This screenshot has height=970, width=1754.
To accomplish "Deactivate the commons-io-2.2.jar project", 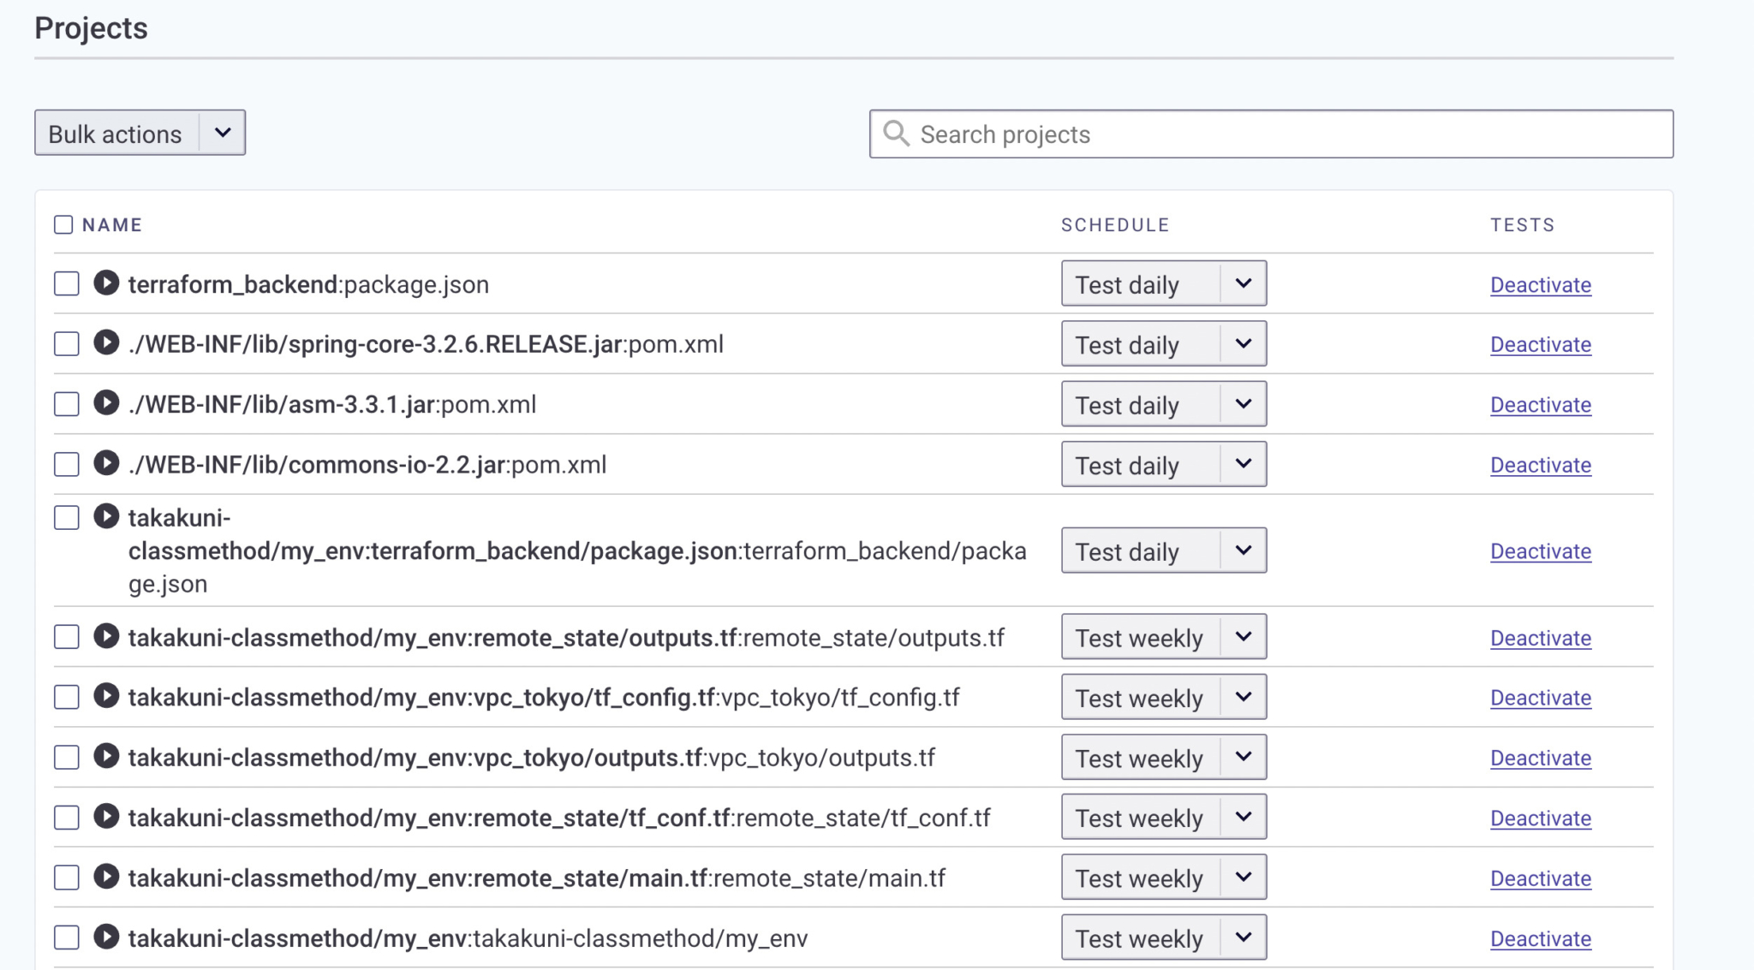I will (x=1540, y=465).
